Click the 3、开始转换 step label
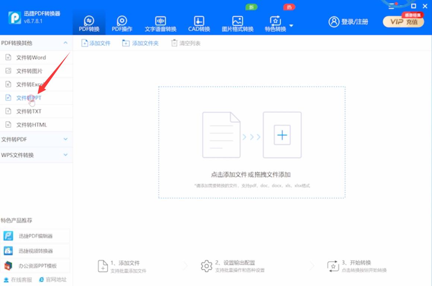Image resolution: width=432 pixels, height=286 pixels. (x=356, y=263)
